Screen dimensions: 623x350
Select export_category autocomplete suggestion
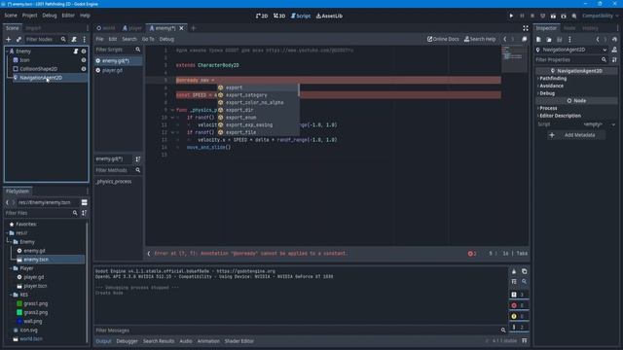258,95
